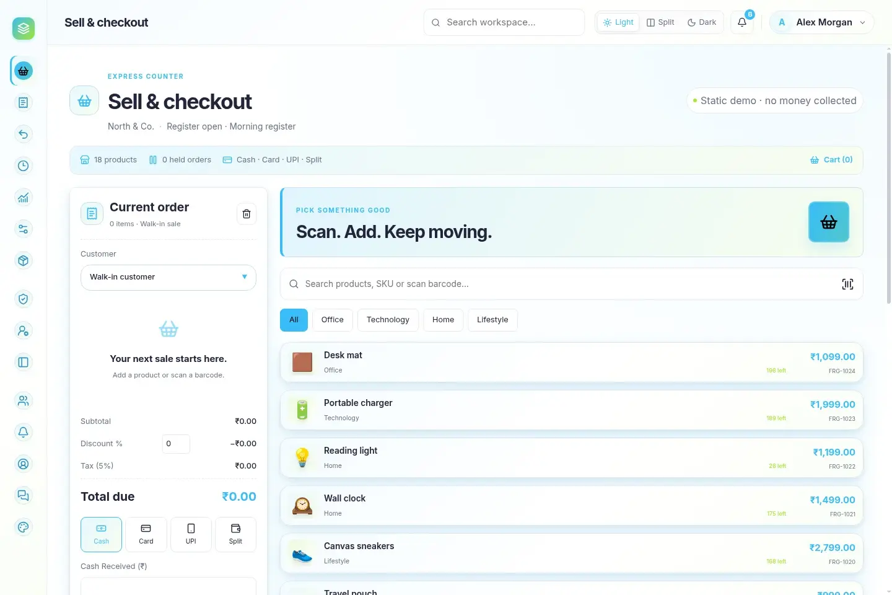Click the barcode scanner icon in product search
The height and width of the screenshot is (595, 892).
[x=847, y=284]
